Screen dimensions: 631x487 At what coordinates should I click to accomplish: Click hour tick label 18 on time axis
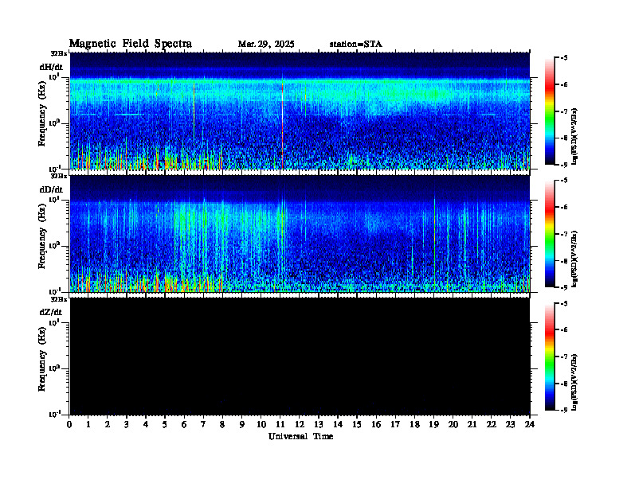pyautogui.click(x=415, y=425)
